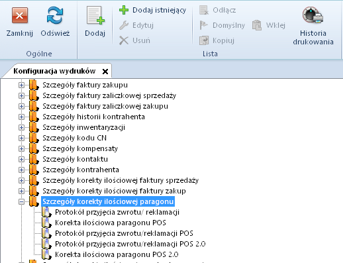Select Szczegóły kompensaty text
Viewport: 343px width, 263px height.
[x=80, y=148]
